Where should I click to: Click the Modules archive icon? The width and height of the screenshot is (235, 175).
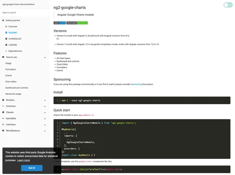click(x=3, y=100)
